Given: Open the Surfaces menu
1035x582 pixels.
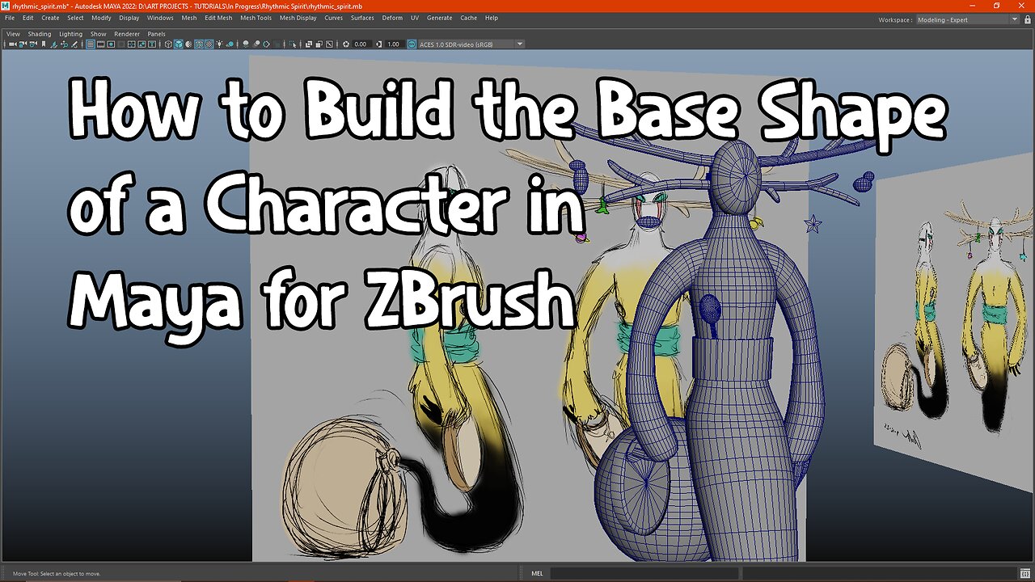Looking at the screenshot, I should point(362,18).
